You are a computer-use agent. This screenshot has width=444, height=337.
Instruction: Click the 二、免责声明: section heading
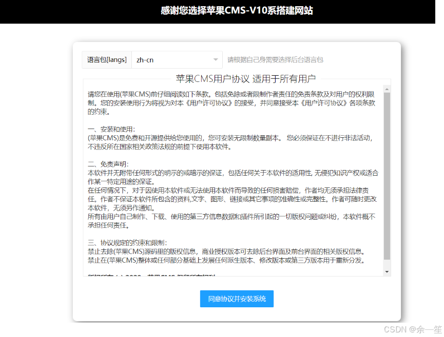(108, 164)
